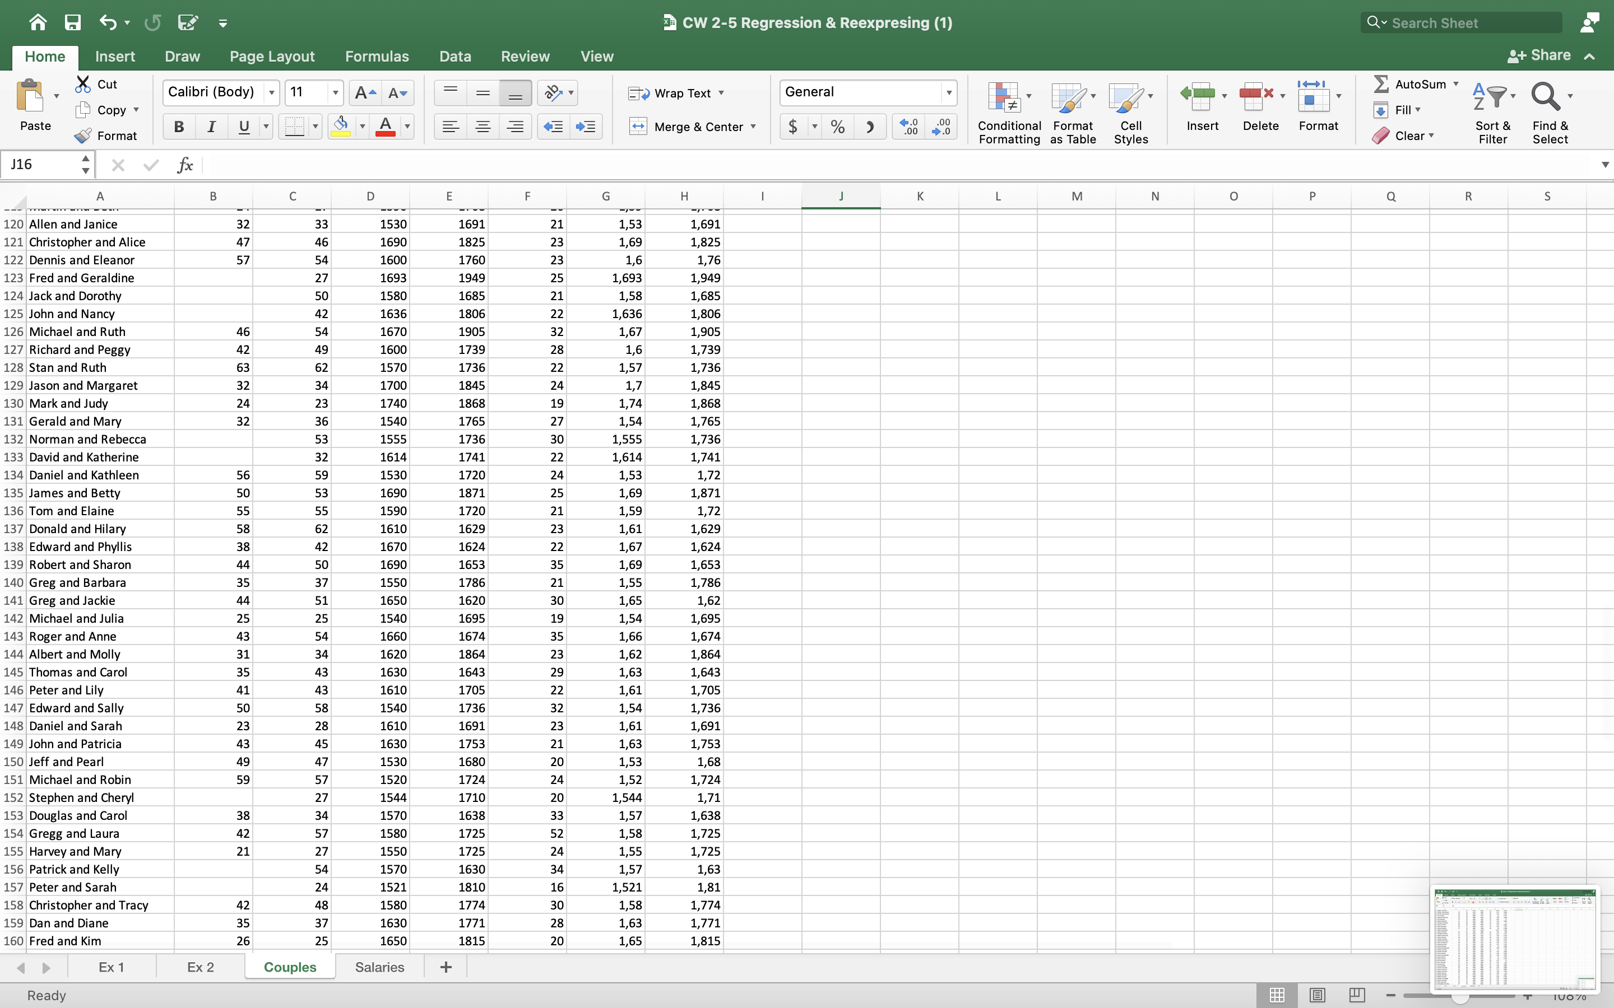Open the fill color dropdown arrow

point(362,126)
